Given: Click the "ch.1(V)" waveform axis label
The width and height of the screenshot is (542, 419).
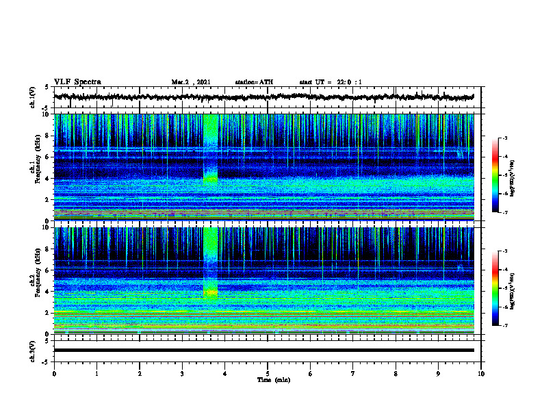Looking at the screenshot, I should click(x=33, y=97).
